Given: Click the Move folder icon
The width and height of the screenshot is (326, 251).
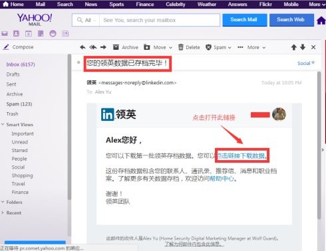Looking at the screenshot, I should pyautogui.click(x=147, y=47).
